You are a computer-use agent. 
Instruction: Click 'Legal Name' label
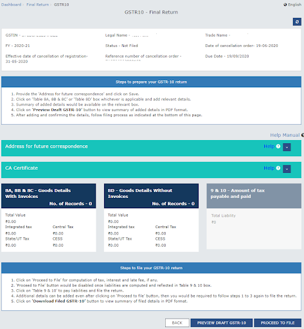point(116,35)
